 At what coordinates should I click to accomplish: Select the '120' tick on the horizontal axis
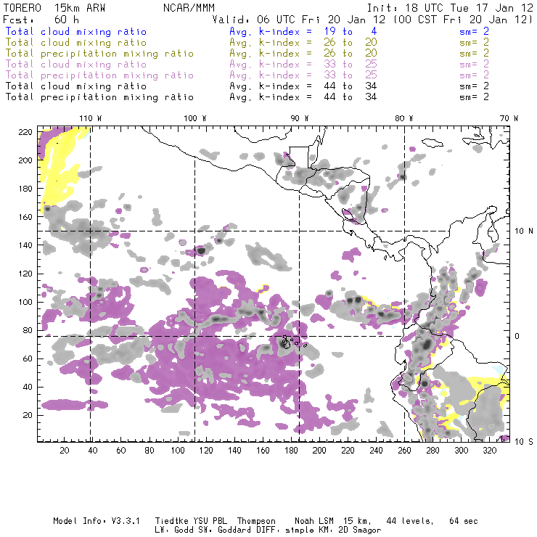[x=206, y=451]
